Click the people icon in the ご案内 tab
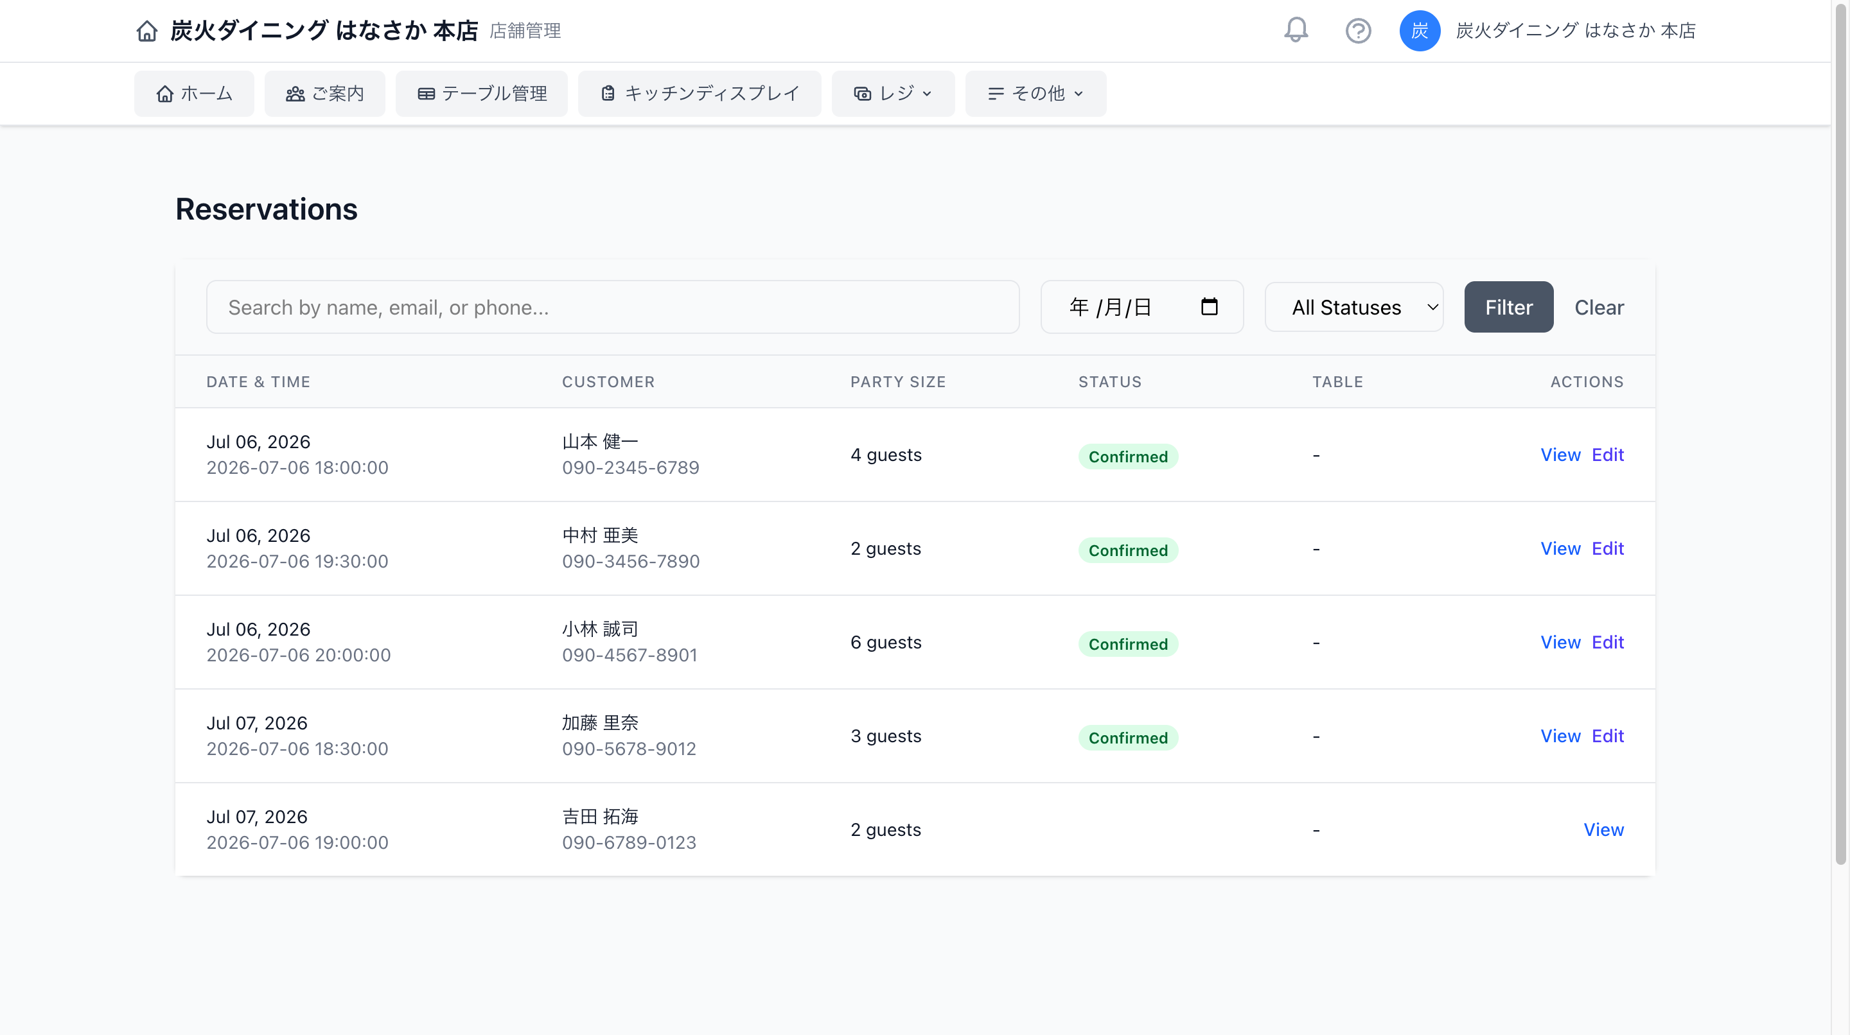 coord(295,94)
